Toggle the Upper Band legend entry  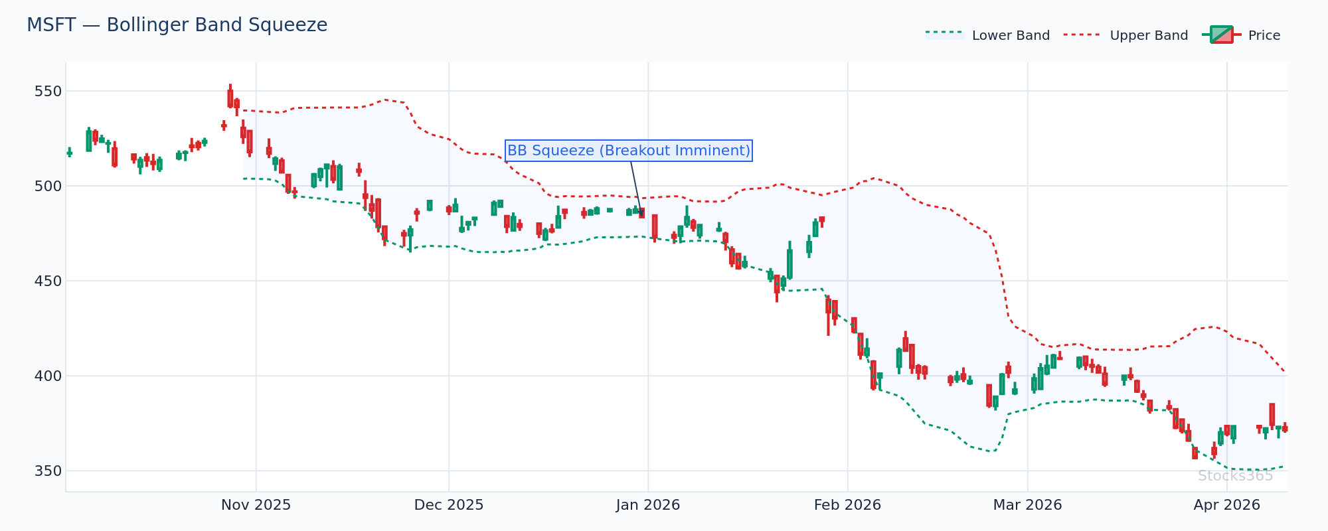1126,35
